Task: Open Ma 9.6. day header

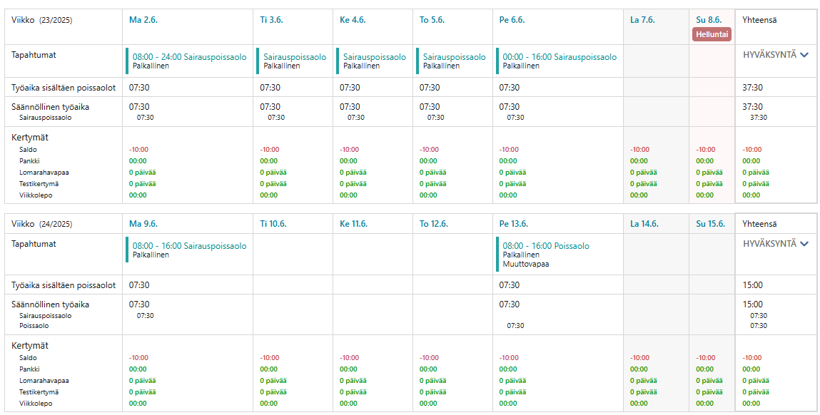Action: coord(143,224)
